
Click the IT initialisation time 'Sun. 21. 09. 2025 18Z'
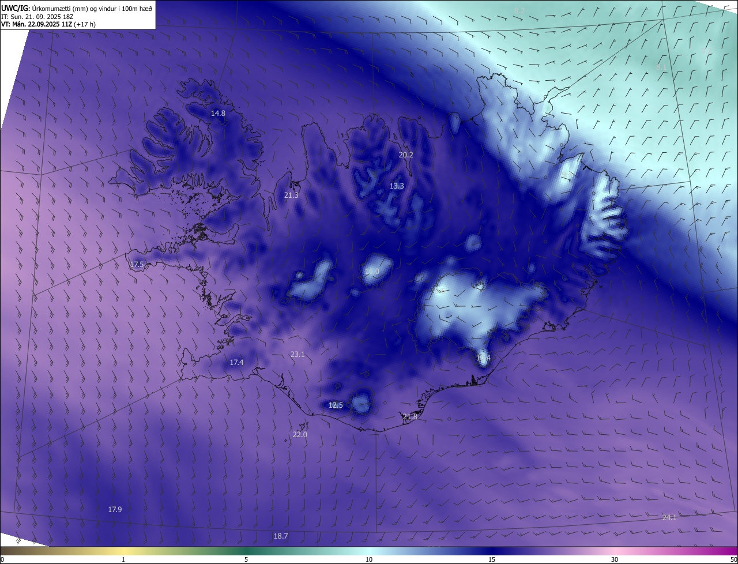click(41, 16)
